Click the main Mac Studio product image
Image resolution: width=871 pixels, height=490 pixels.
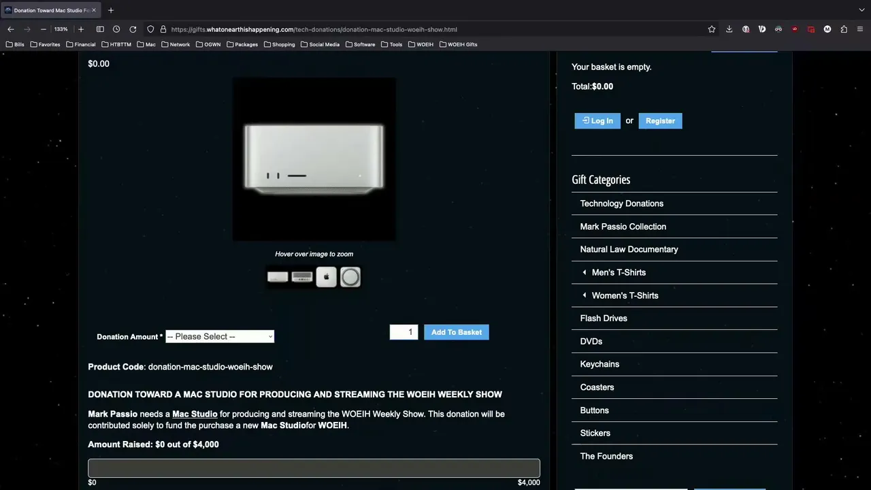(x=314, y=159)
